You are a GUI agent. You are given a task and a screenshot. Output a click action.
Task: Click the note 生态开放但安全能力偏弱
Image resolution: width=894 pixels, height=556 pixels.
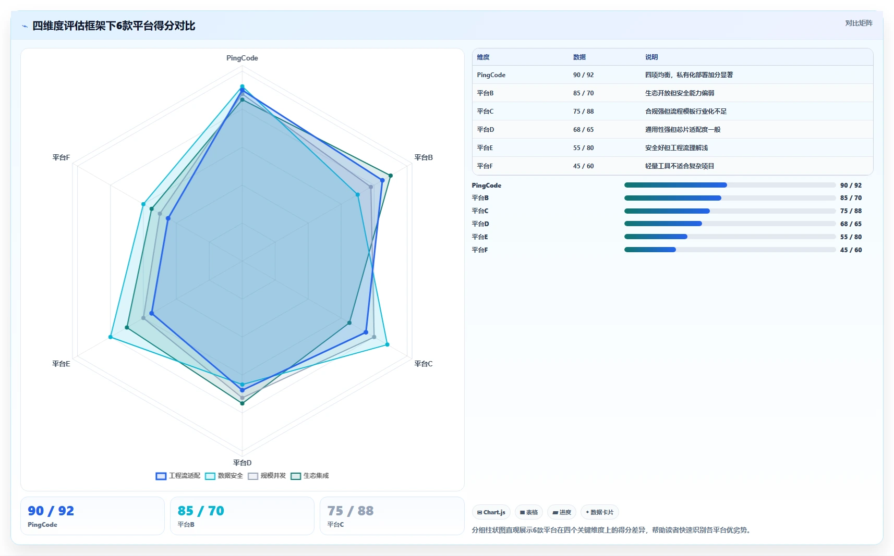pyautogui.click(x=680, y=93)
